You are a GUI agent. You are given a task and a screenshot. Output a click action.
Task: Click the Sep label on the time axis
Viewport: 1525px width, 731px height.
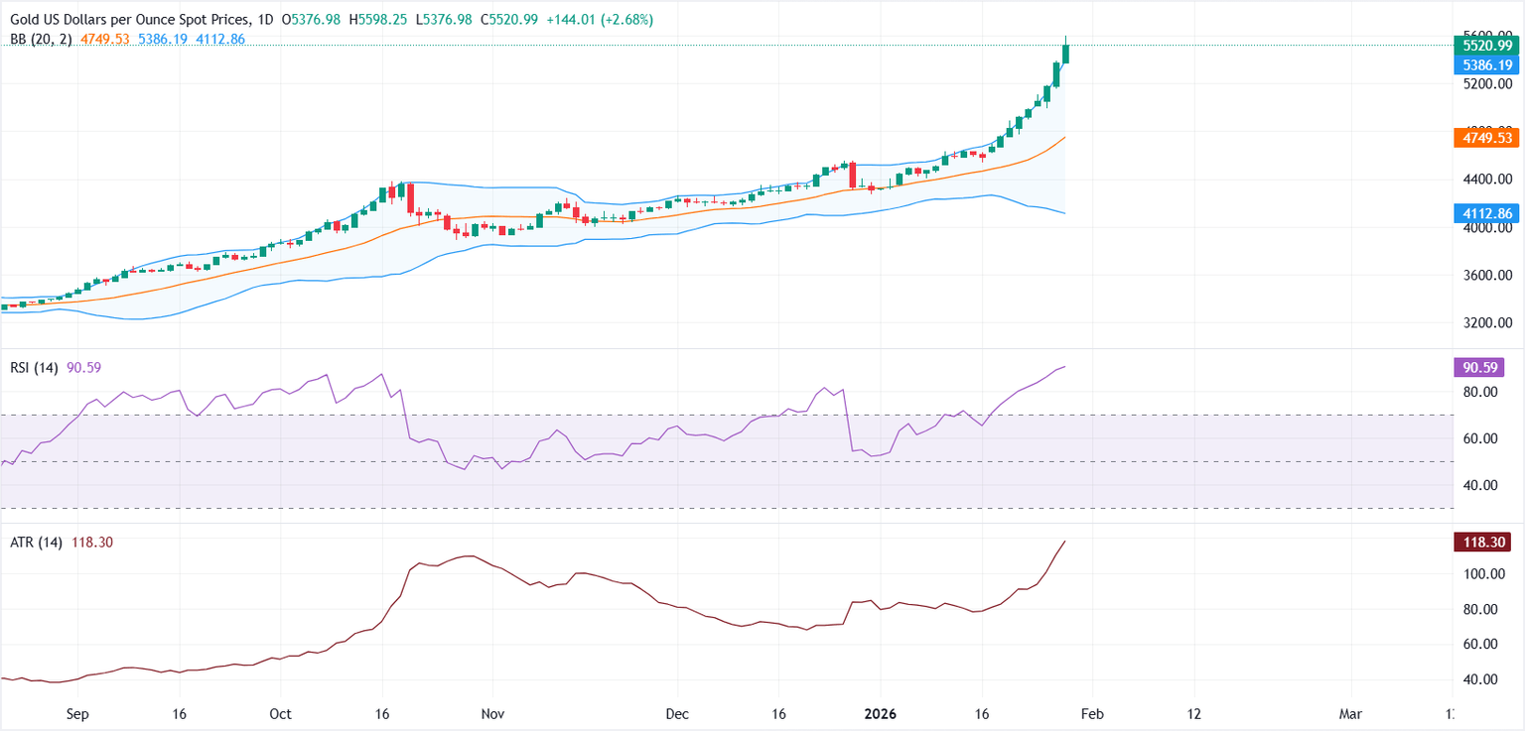pos(79,713)
